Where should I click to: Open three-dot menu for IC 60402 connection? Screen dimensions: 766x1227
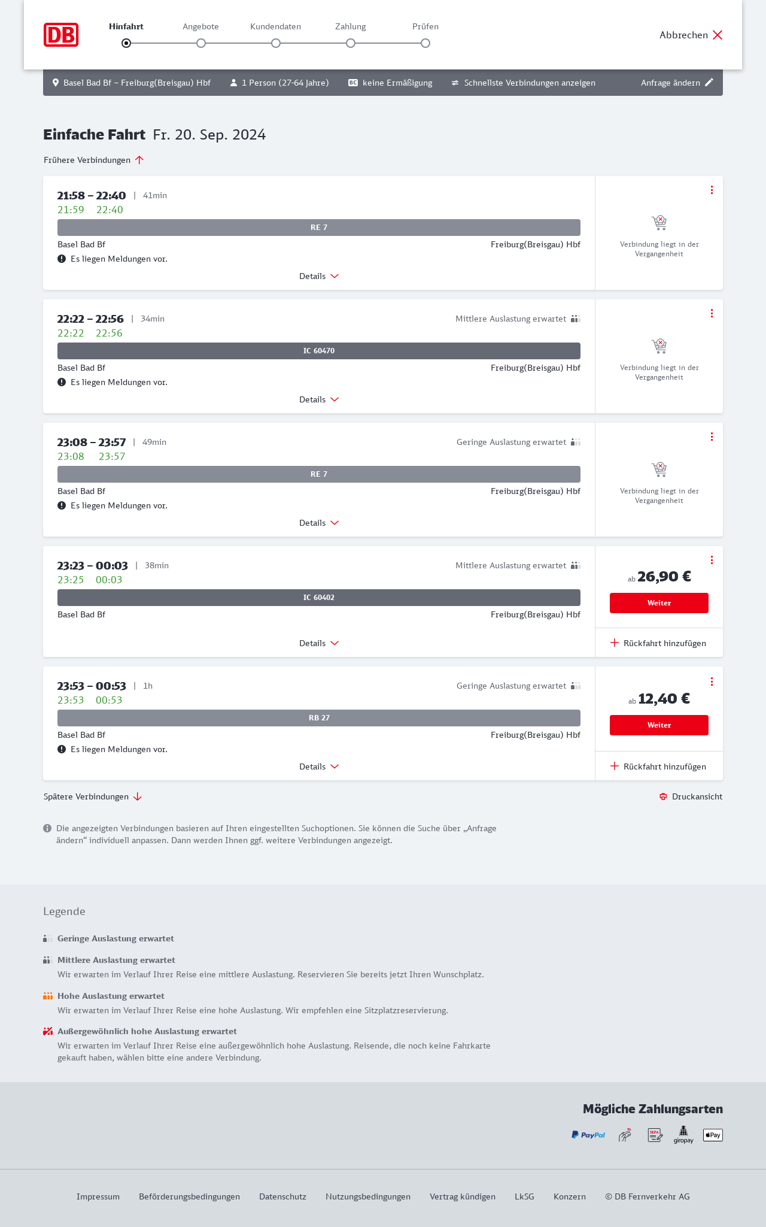coord(712,560)
